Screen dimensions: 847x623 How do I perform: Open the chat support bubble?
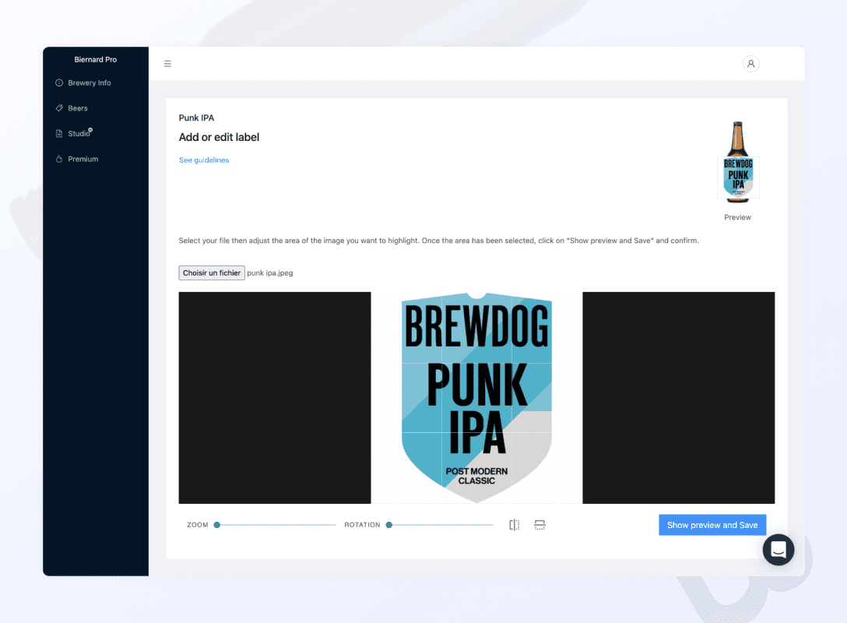coord(778,550)
